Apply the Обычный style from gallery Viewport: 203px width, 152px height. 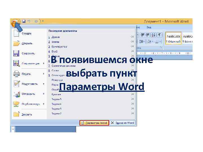point(173,38)
